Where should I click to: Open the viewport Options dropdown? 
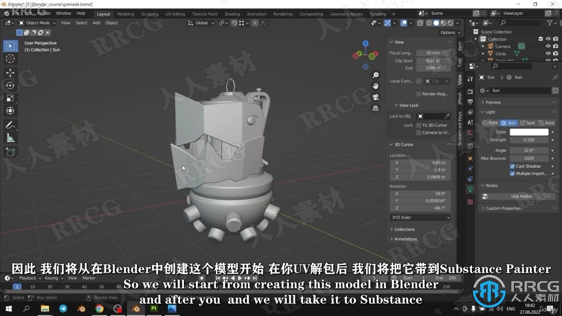click(450, 32)
